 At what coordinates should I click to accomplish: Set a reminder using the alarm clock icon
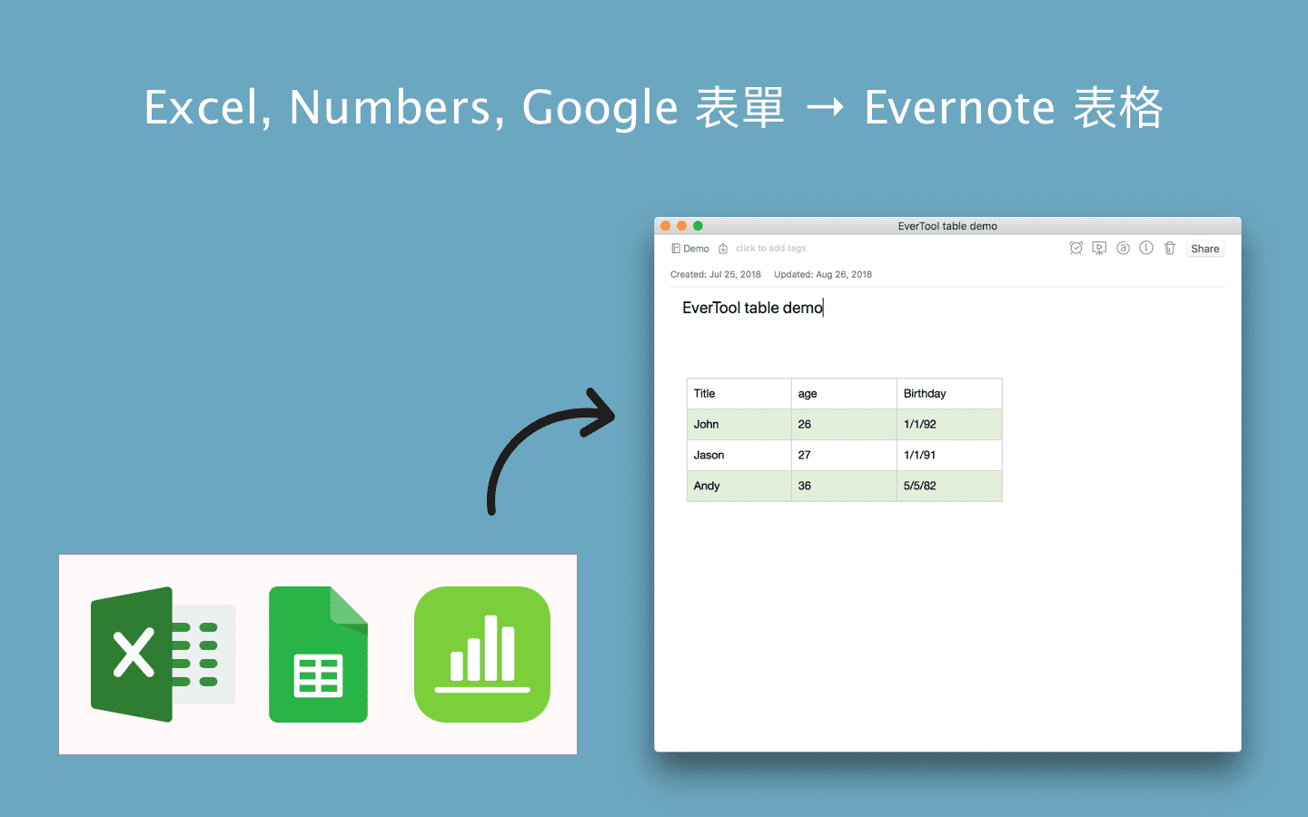[1076, 248]
